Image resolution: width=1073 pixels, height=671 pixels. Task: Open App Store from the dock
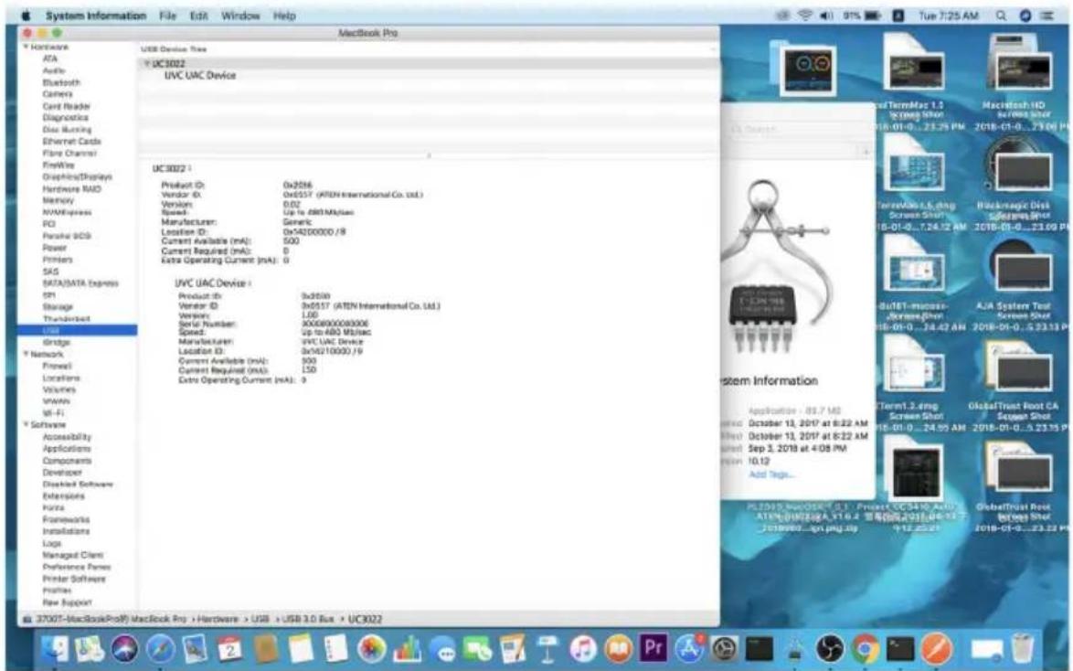(x=689, y=648)
